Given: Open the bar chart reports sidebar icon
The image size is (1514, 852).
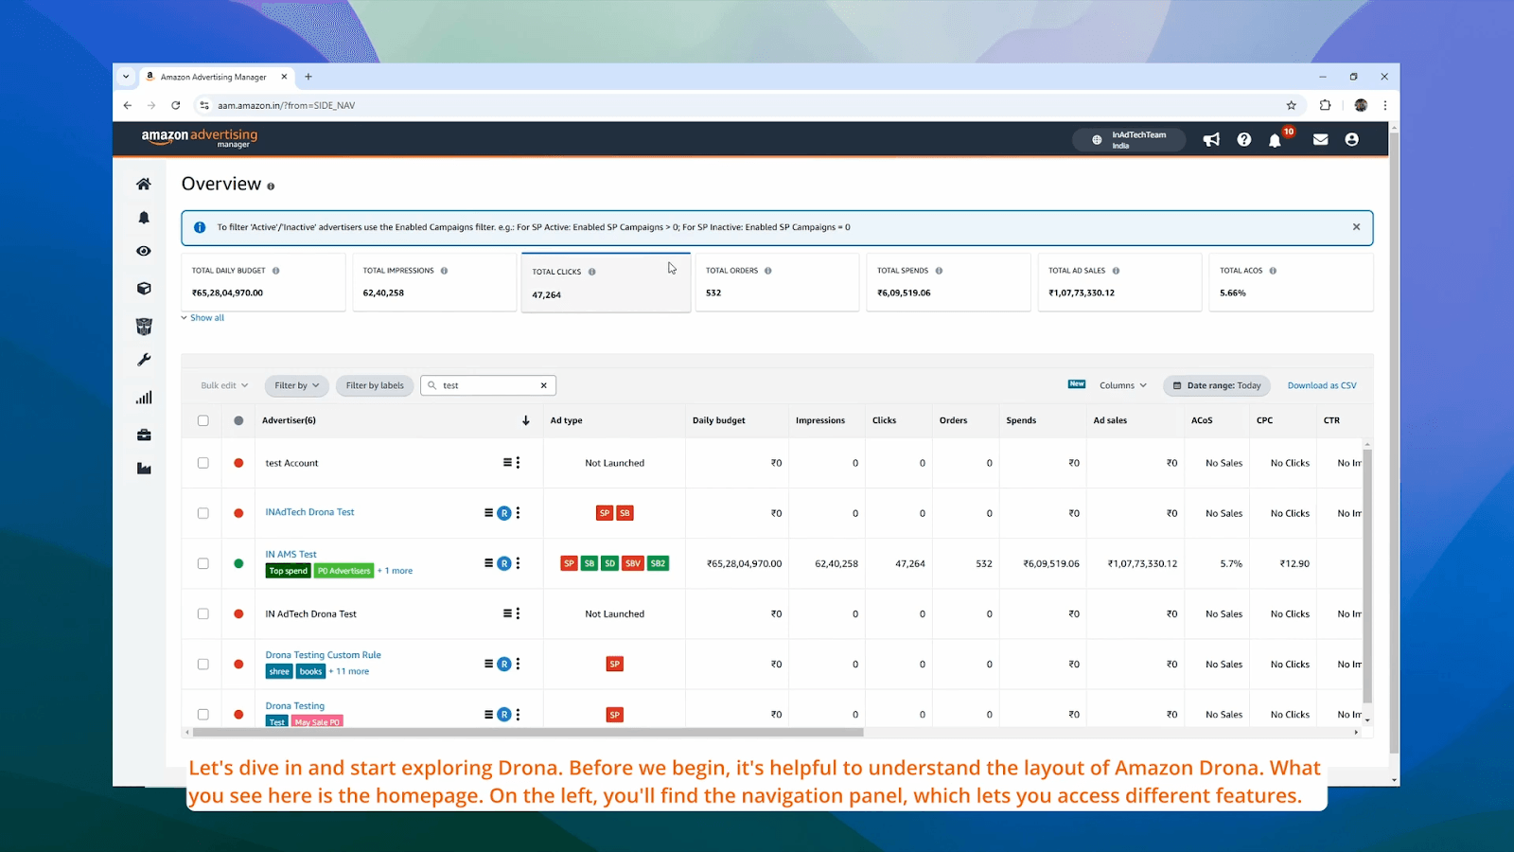Looking at the screenshot, I should coord(144,399).
